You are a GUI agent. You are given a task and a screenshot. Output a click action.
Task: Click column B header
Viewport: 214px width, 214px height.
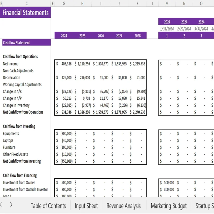(x=1, y=4)
